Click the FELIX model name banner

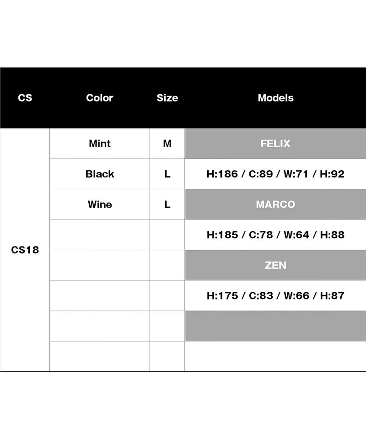coord(275,144)
